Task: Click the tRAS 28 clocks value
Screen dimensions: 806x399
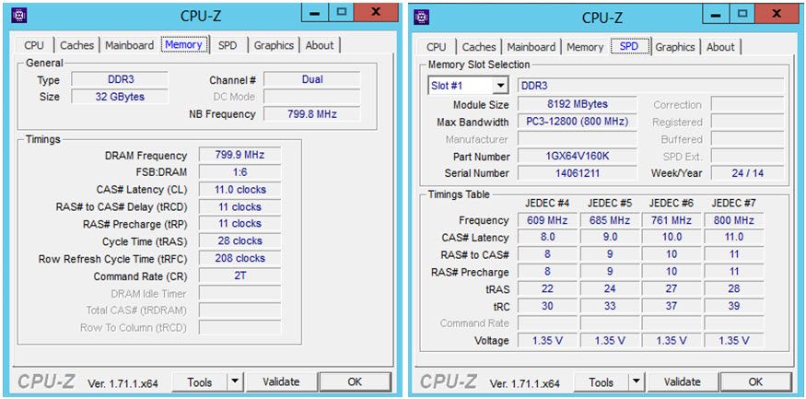Action: 240,241
